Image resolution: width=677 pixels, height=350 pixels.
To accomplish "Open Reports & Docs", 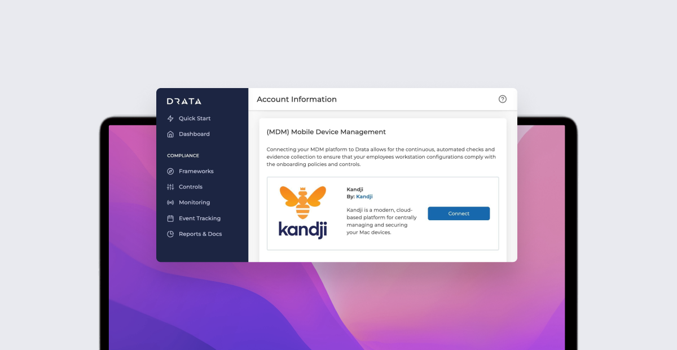I will click(x=200, y=234).
